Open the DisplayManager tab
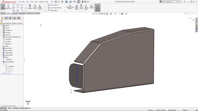Screen dimensions: 198x111 [x=19, y=18]
